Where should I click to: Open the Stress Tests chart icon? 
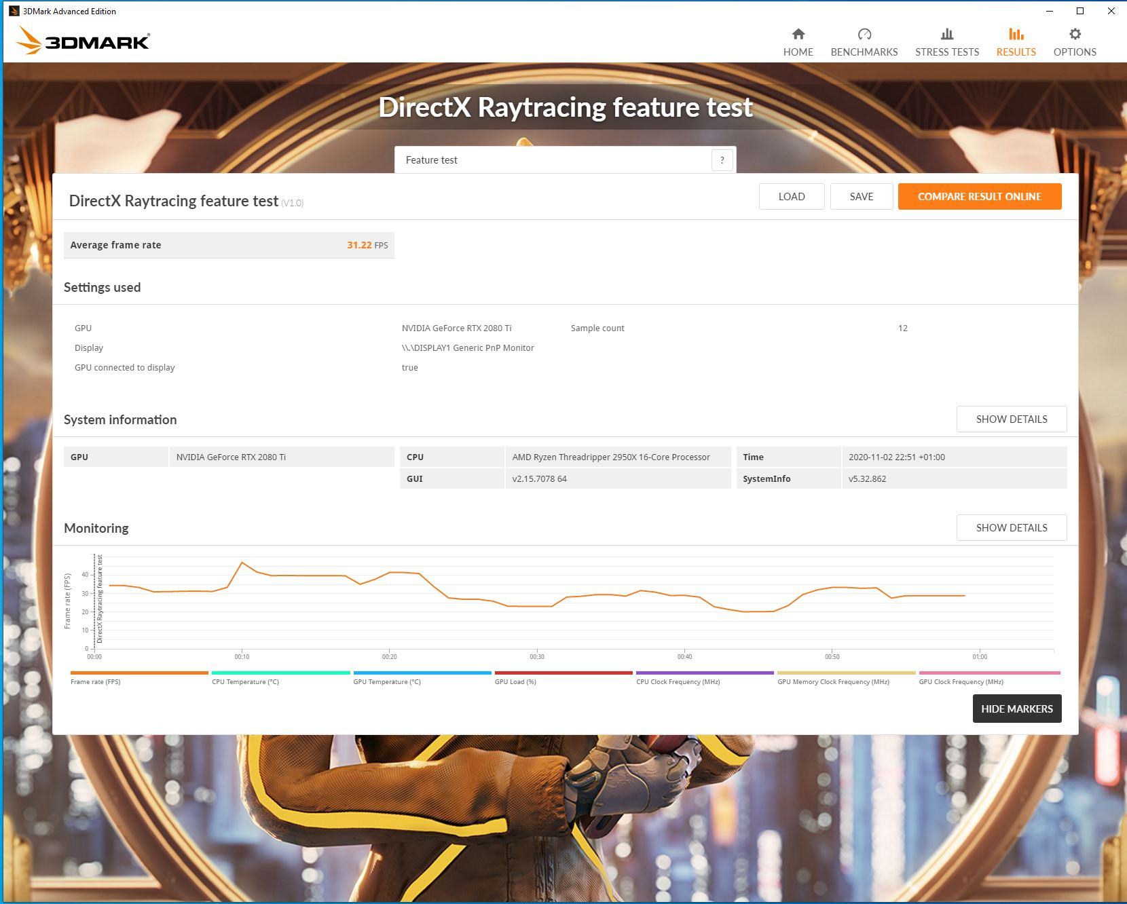click(947, 34)
